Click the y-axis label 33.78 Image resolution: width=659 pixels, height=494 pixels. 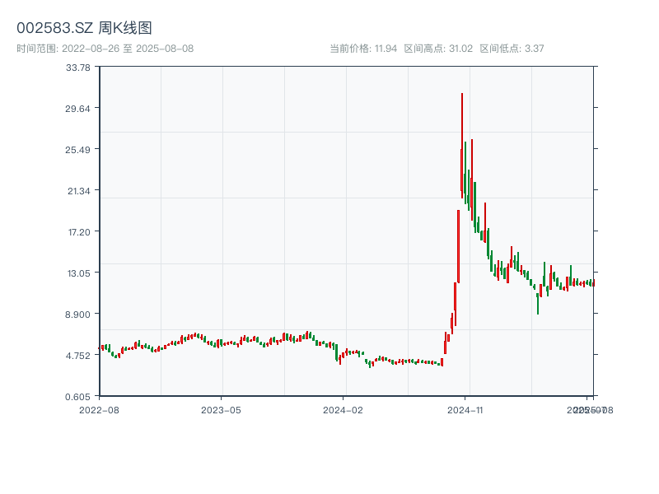(78, 68)
